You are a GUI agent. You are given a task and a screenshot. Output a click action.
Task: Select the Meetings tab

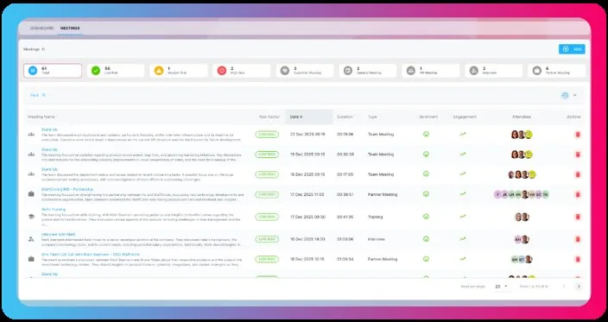[x=70, y=28]
